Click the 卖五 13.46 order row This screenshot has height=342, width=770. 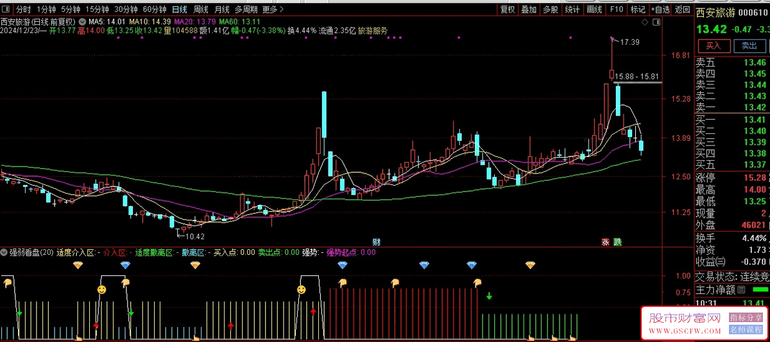(x=733, y=63)
